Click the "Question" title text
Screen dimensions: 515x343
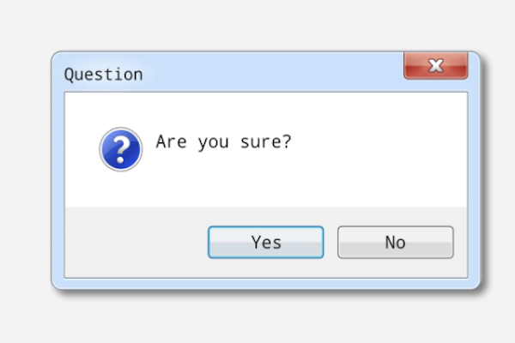point(104,75)
